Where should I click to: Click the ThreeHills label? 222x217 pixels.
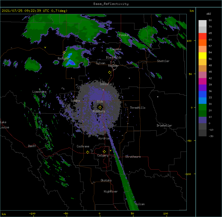tap(138, 108)
